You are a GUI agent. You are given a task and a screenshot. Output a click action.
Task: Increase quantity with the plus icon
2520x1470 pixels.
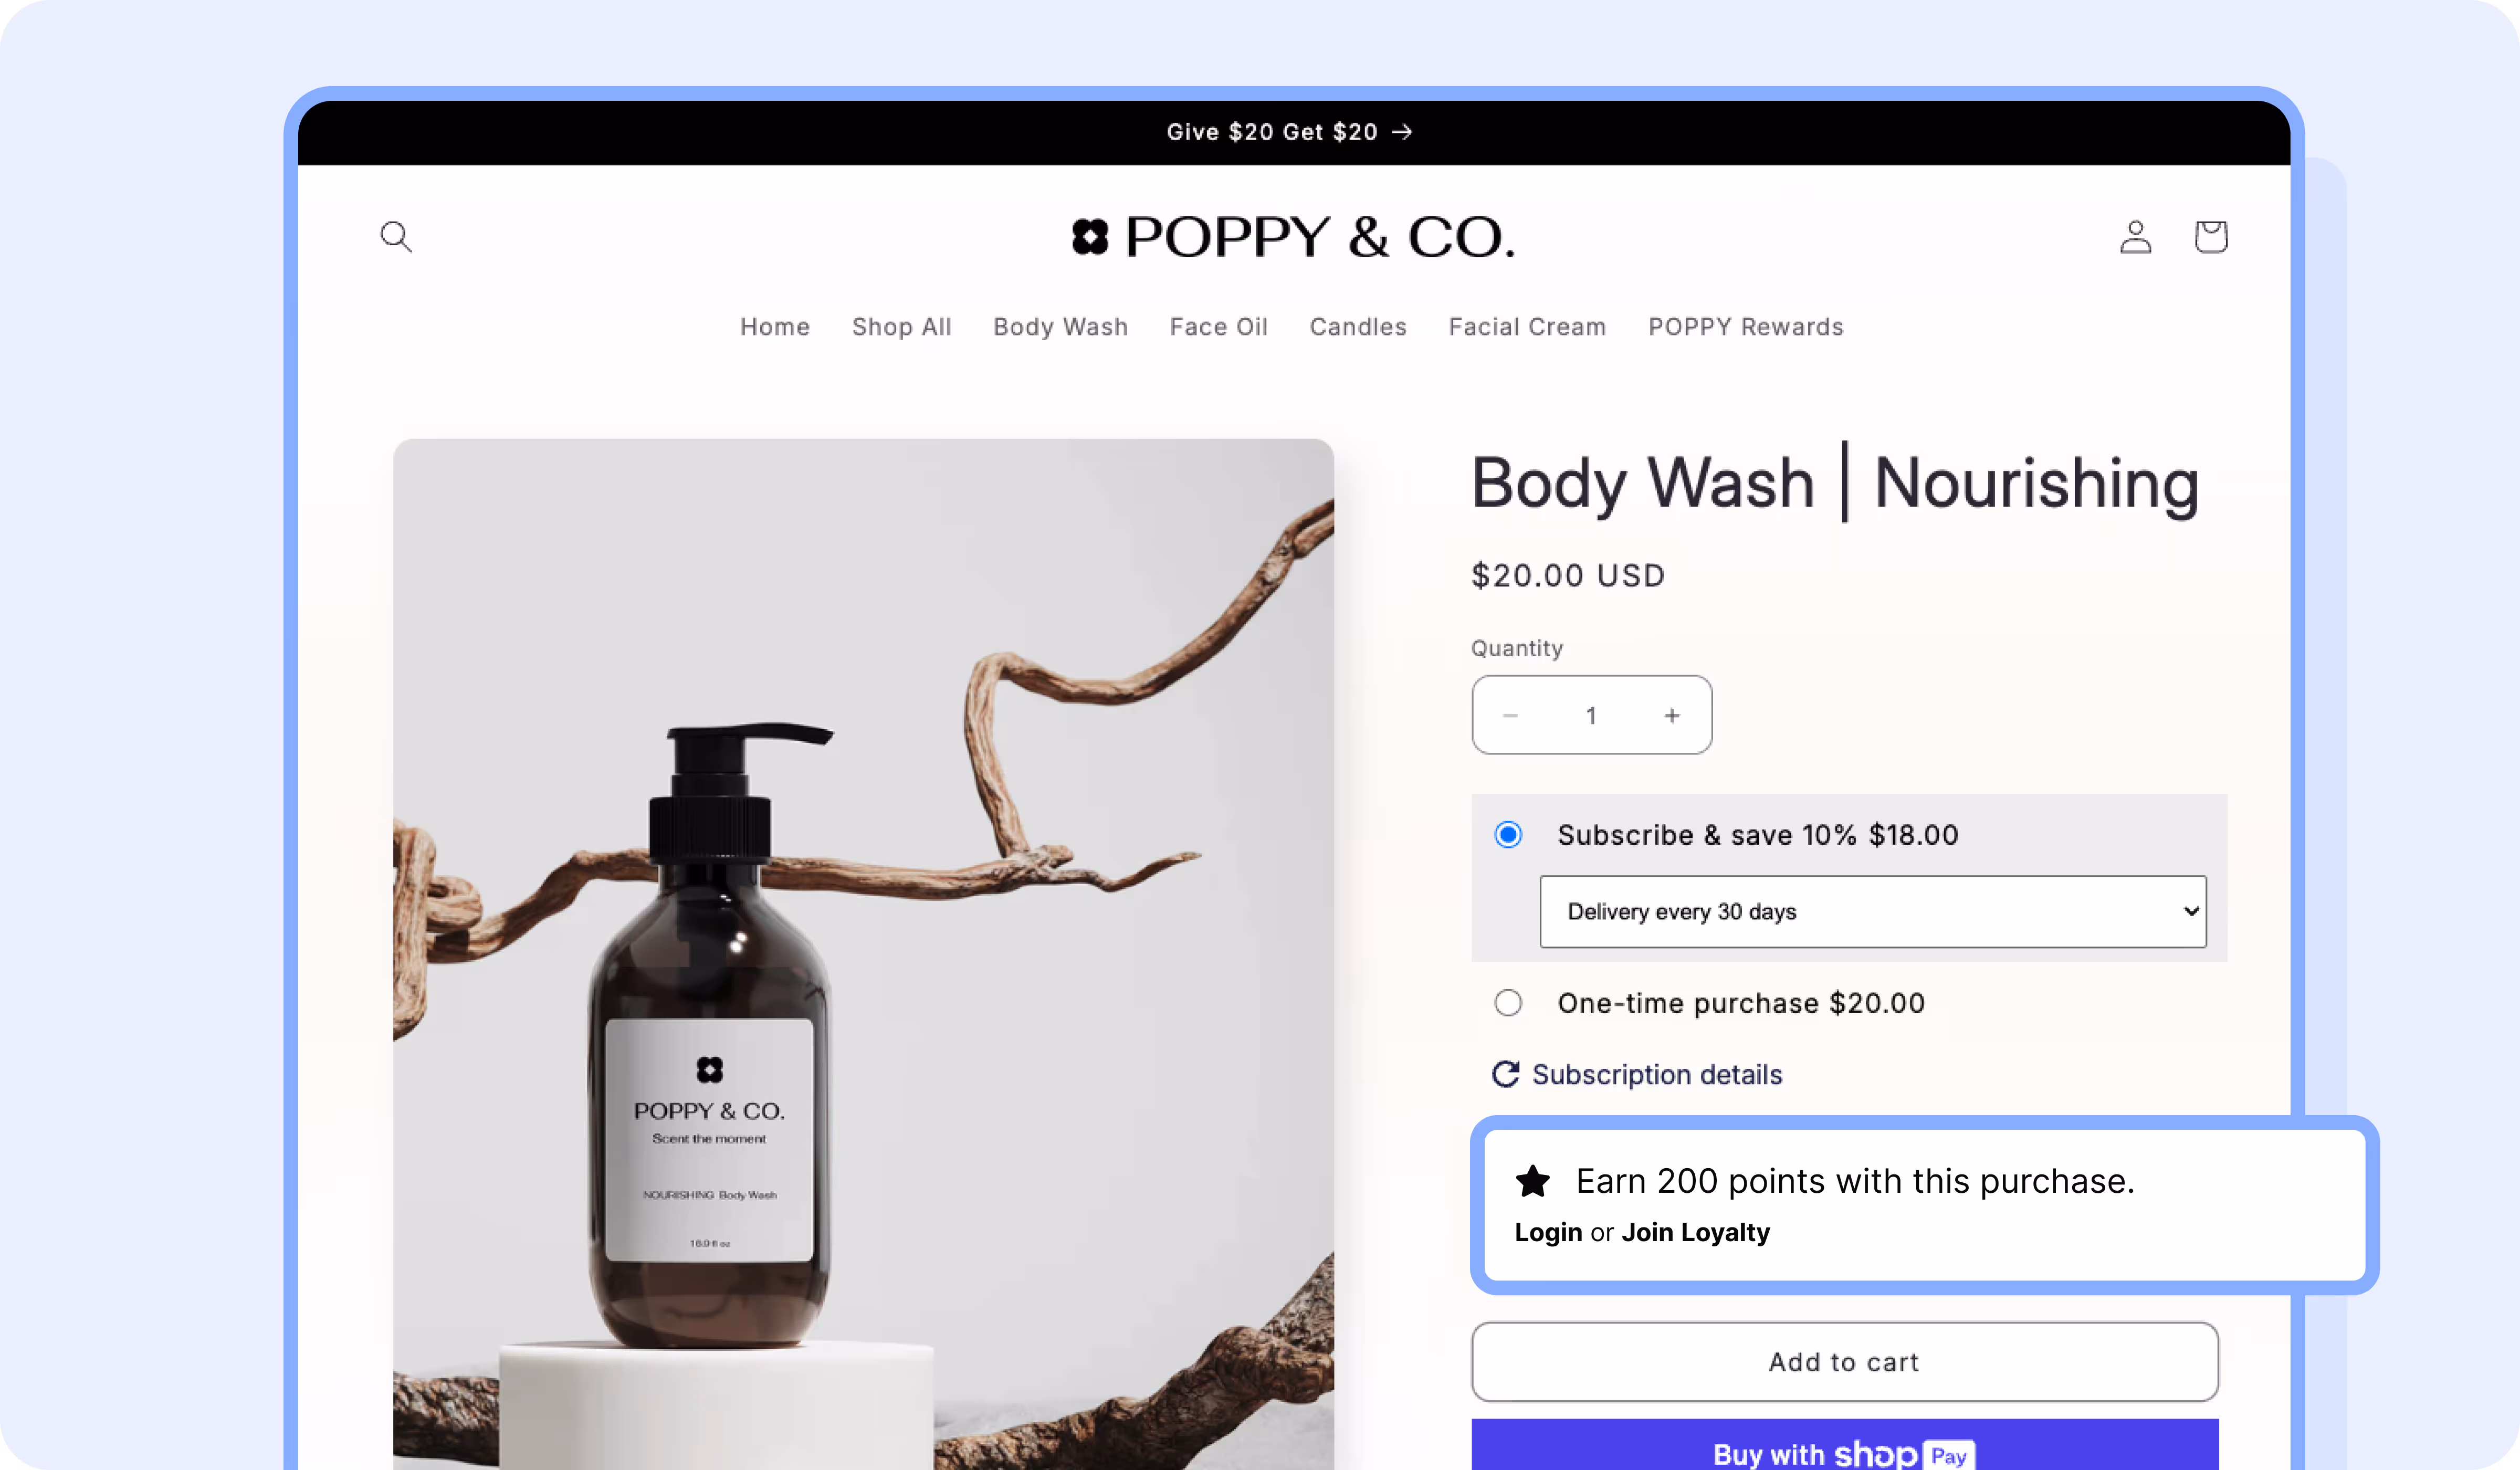[1672, 715]
